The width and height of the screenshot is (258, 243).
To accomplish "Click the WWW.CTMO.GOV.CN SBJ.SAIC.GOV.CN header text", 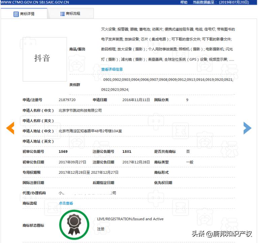I will 35,2.
